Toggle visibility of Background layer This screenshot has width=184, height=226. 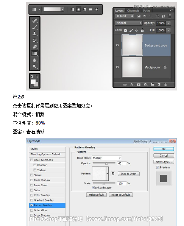click(117, 67)
